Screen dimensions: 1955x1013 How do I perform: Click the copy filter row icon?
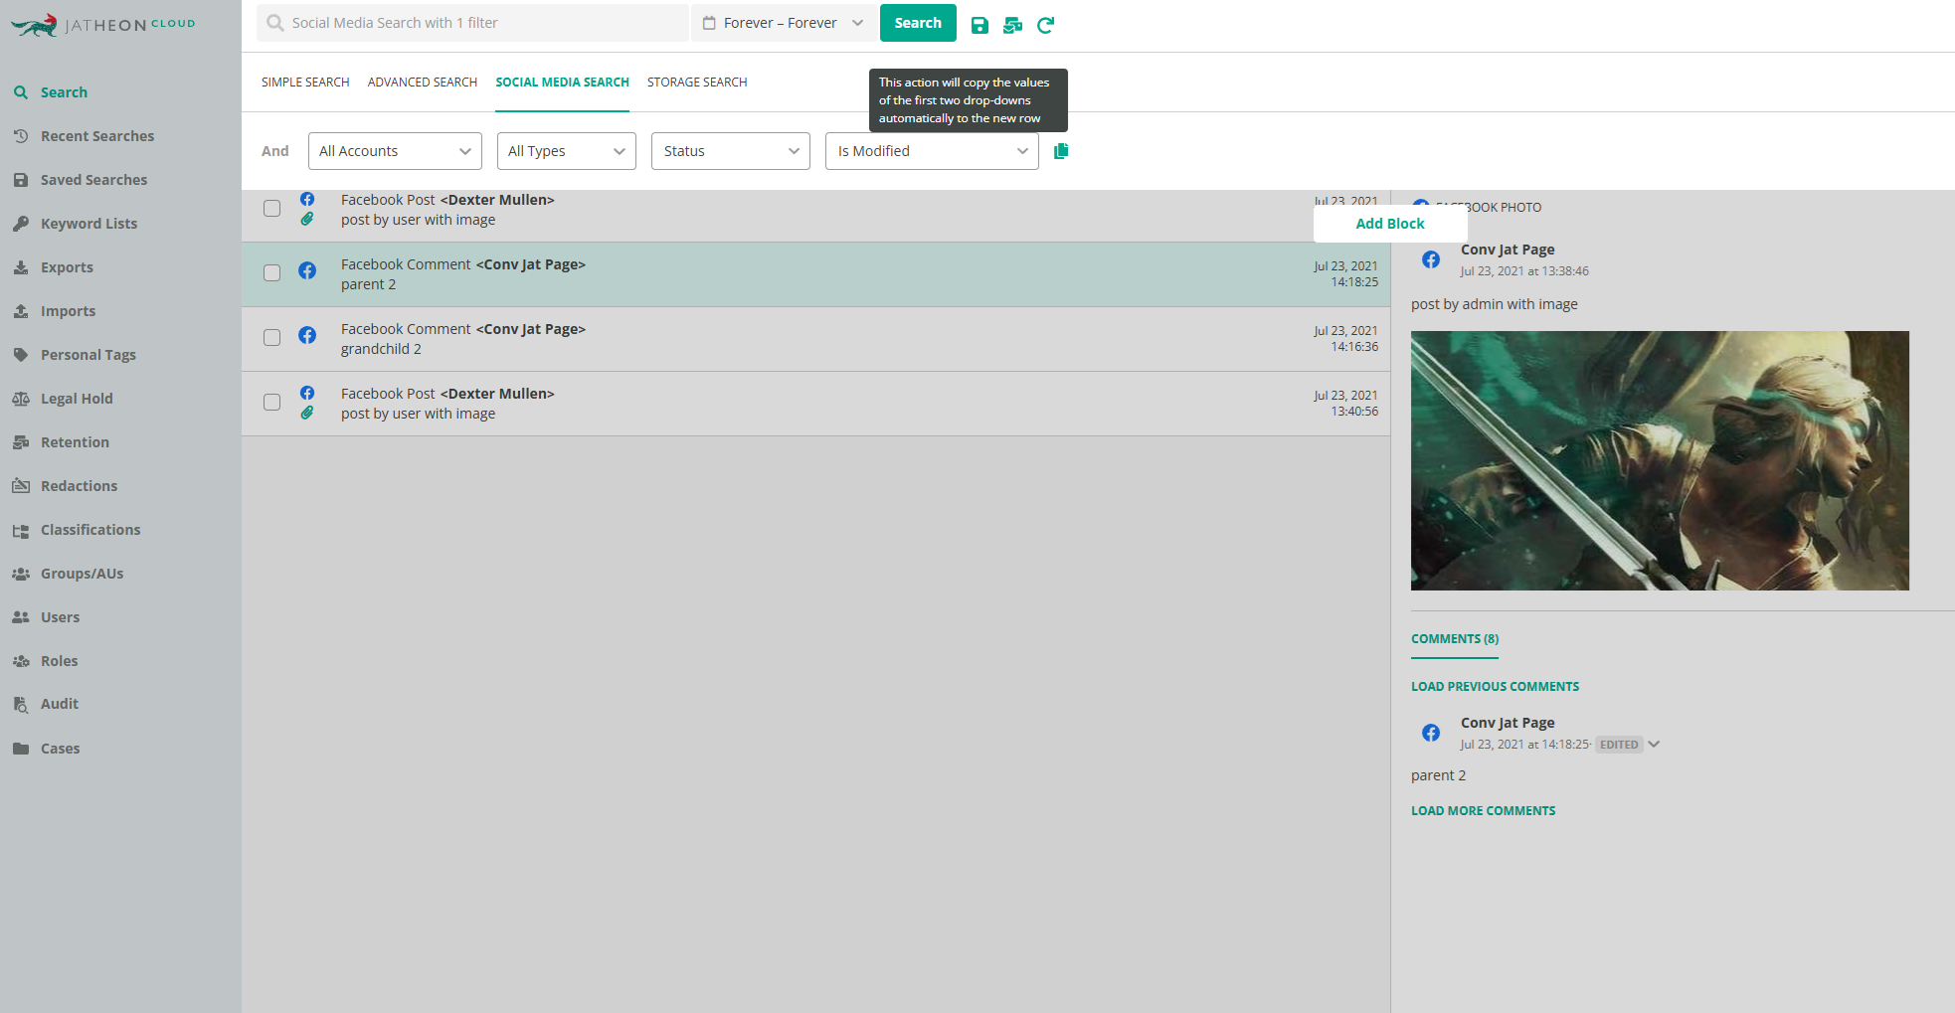tap(1061, 151)
